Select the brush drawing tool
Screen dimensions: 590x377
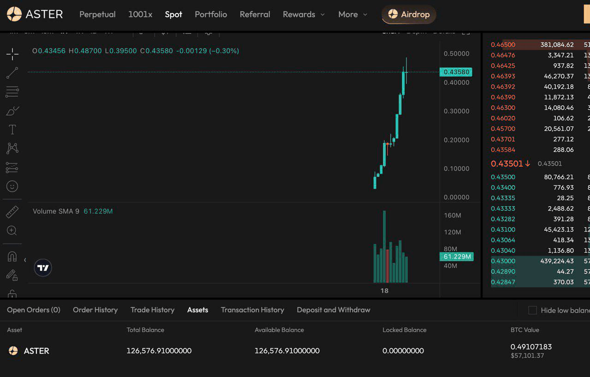tap(12, 111)
